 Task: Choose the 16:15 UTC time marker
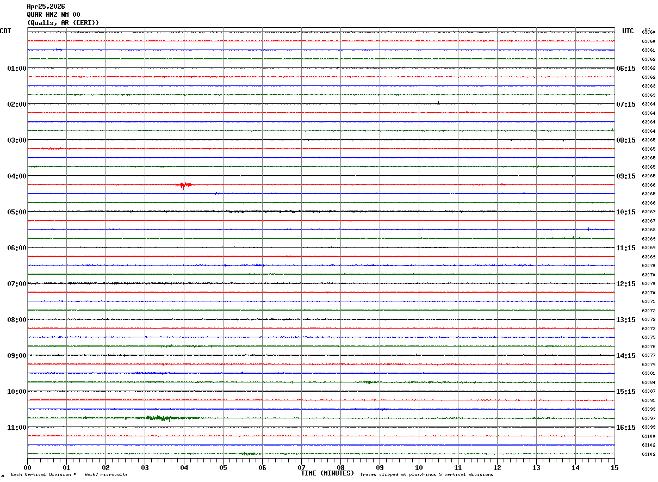click(x=625, y=428)
